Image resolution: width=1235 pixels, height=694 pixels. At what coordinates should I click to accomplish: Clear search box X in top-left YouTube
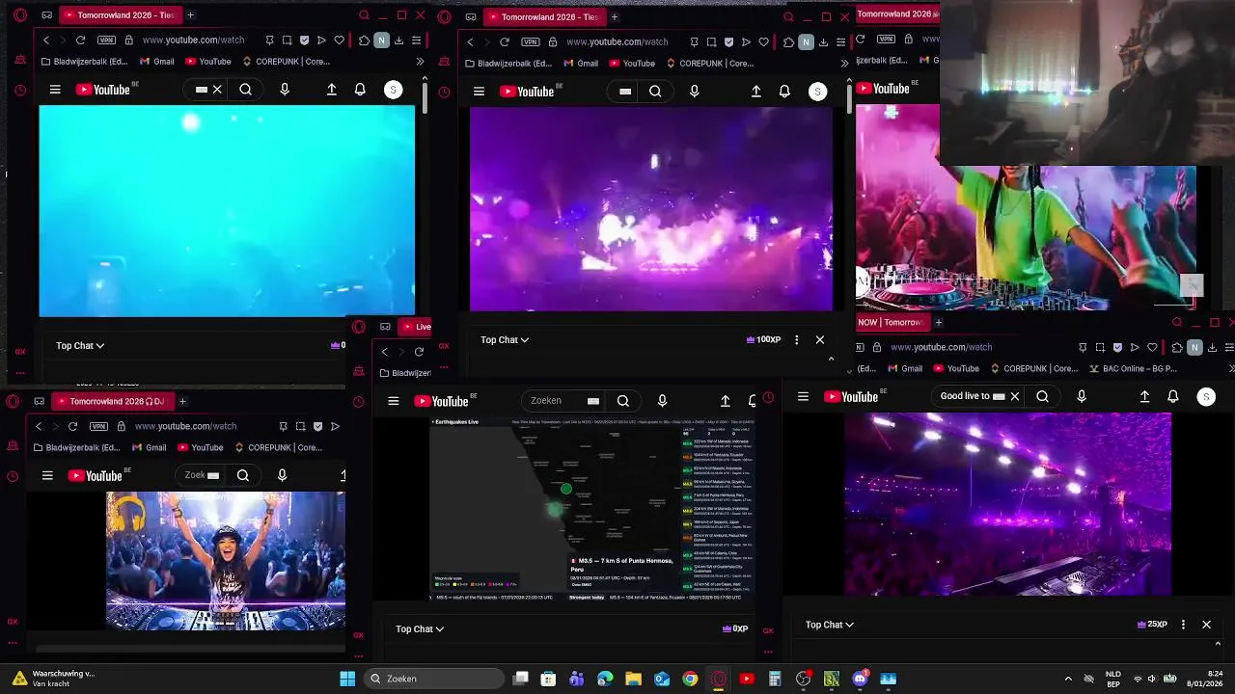coord(217,90)
